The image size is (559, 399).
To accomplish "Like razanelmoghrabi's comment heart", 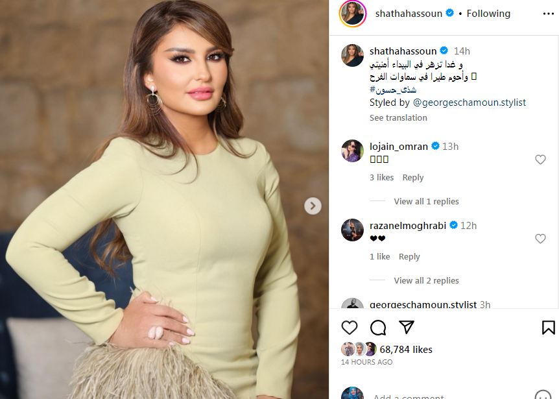I will tap(540, 239).
